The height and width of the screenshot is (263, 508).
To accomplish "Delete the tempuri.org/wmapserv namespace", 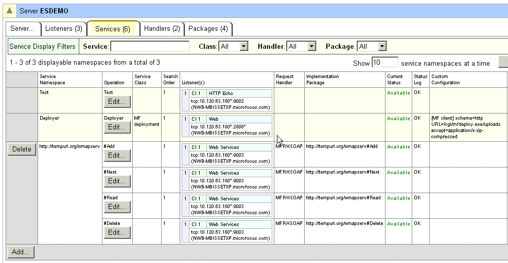I will 22,149.
